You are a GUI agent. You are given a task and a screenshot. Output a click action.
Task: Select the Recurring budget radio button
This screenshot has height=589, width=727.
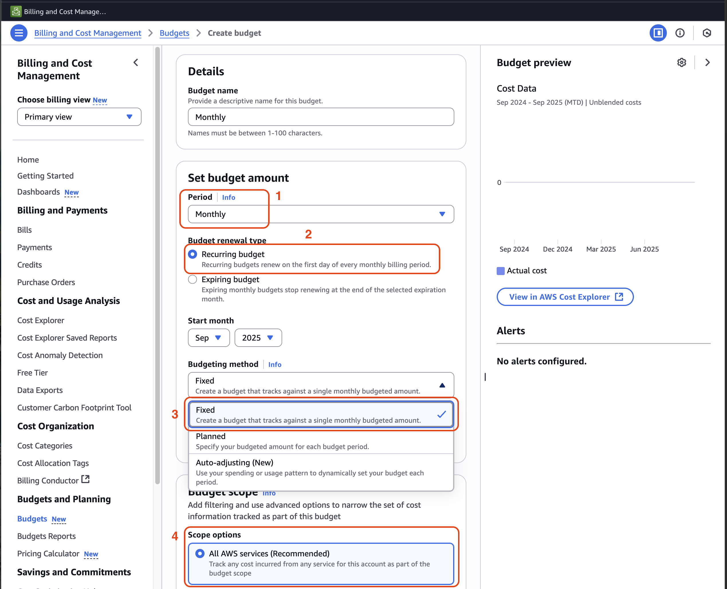pos(192,254)
